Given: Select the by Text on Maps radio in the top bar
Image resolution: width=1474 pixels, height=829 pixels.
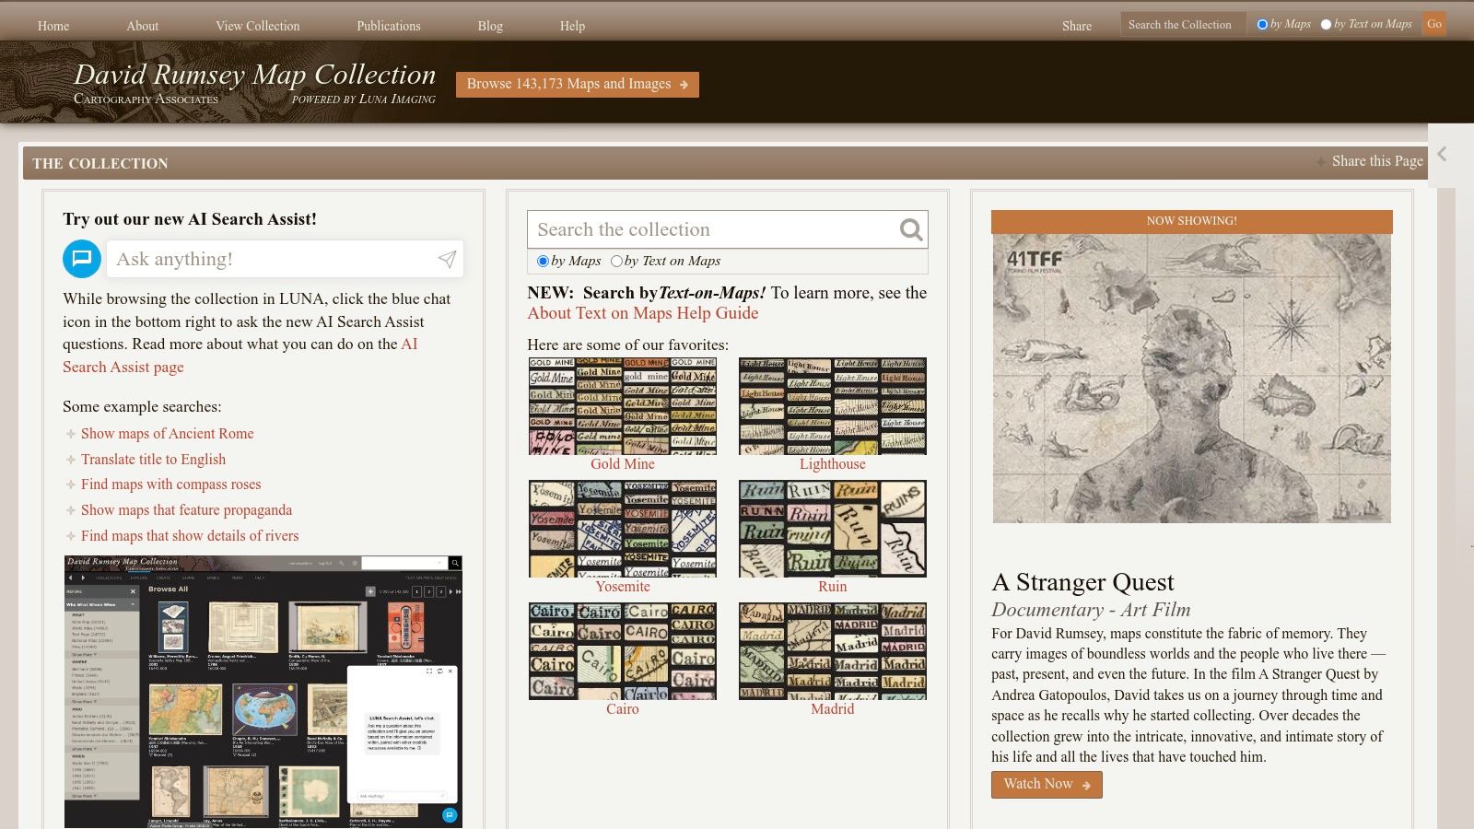Looking at the screenshot, I should tap(1327, 25).
